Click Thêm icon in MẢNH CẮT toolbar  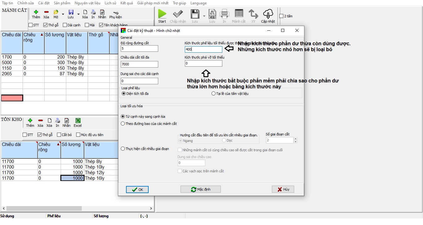pyautogui.click(x=36, y=12)
